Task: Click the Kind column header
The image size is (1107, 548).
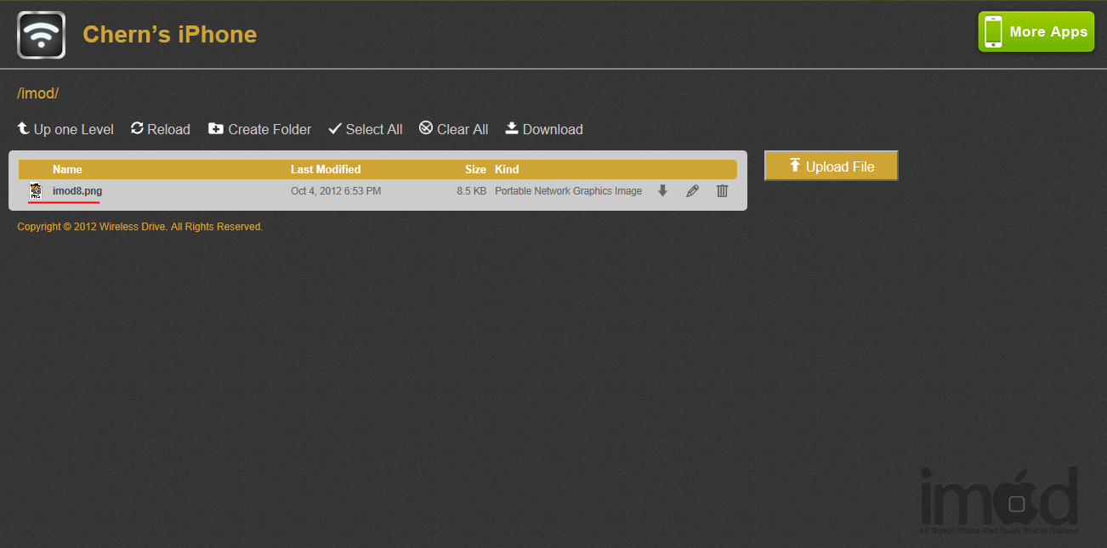Action: click(x=507, y=169)
